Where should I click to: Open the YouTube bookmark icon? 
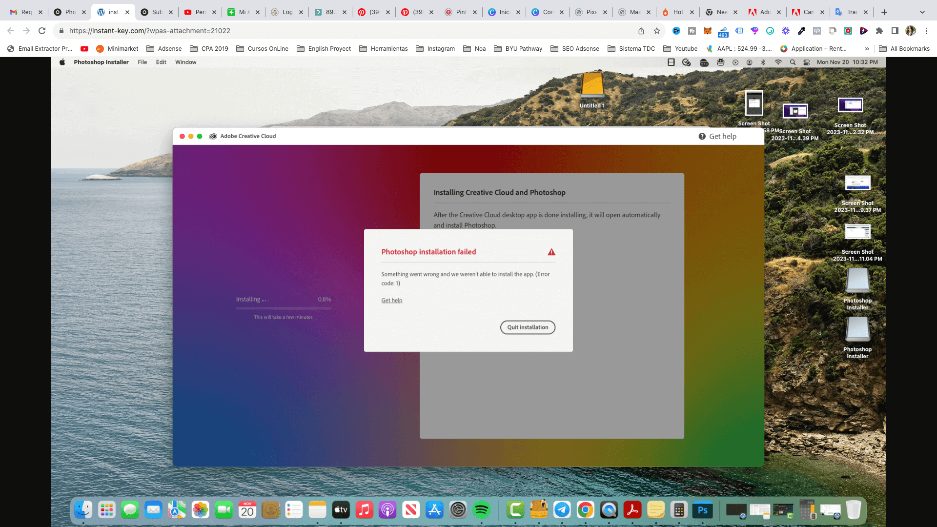84,49
